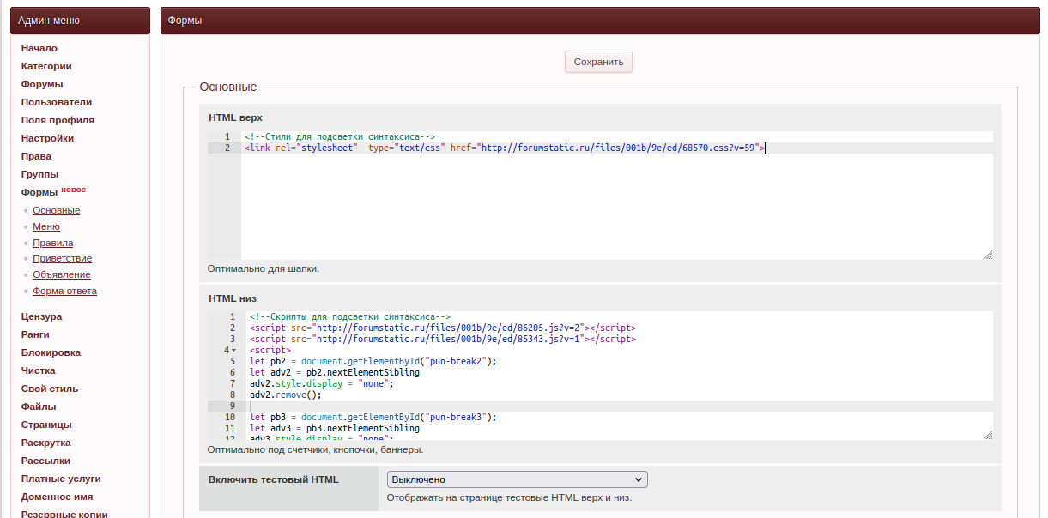Click line number 5 in HTML низ gutter
Screen dimensions: 1048x518
pos(233,361)
